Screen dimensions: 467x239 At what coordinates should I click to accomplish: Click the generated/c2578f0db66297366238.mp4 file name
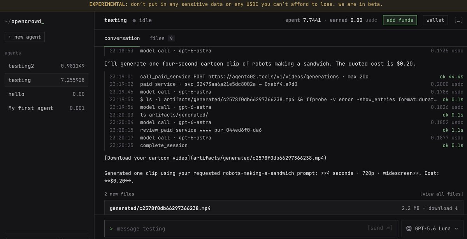[x=160, y=208]
